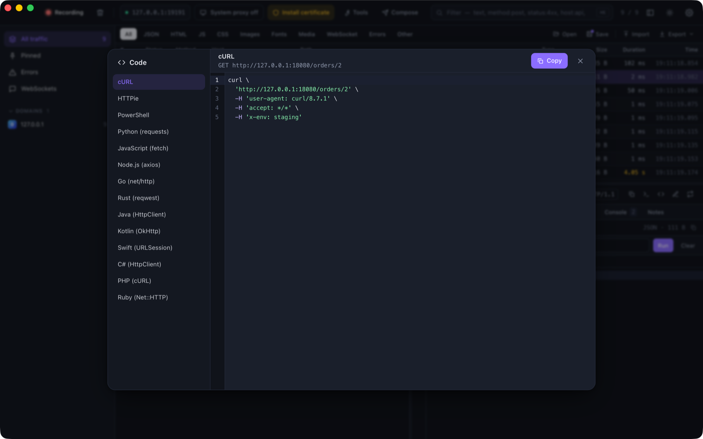Click the Clear button in console
This screenshot has height=439, width=703.
click(x=688, y=246)
